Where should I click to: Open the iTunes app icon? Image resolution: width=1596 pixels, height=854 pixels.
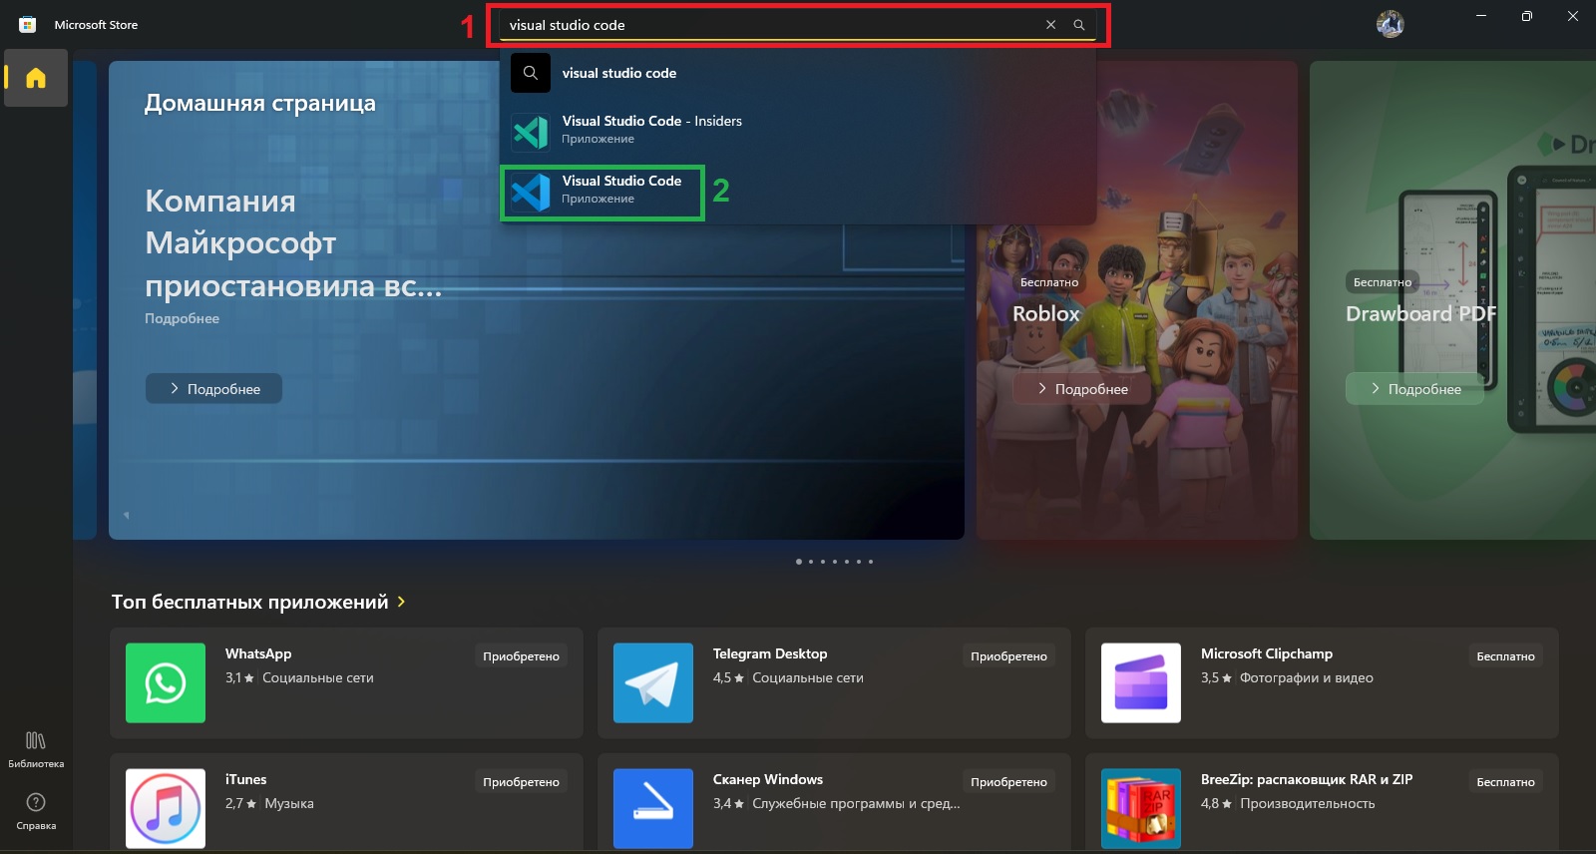(166, 809)
